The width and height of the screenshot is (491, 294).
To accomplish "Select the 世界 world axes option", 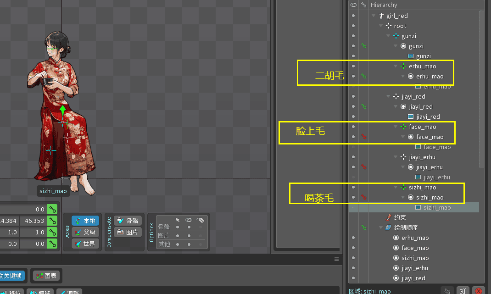I will click(x=85, y=244).
